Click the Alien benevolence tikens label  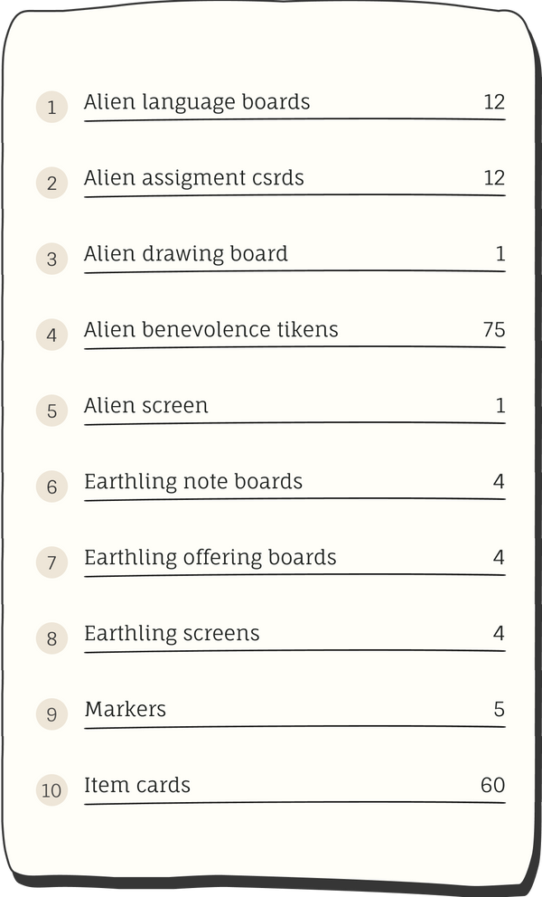[211, 330]
